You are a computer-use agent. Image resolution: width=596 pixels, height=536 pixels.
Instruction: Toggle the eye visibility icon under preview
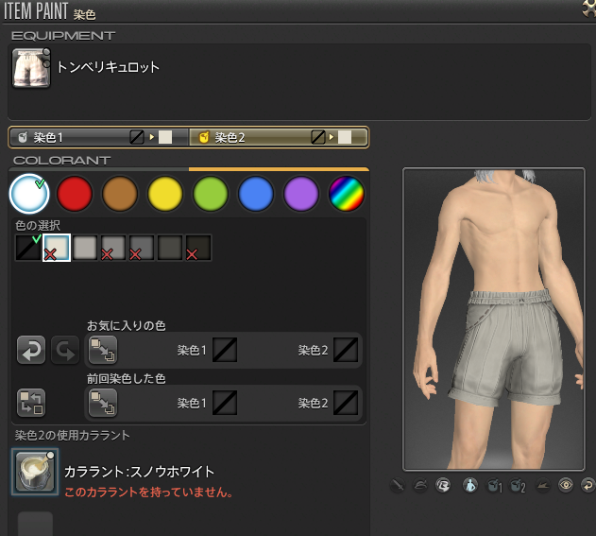pos(565,487)
